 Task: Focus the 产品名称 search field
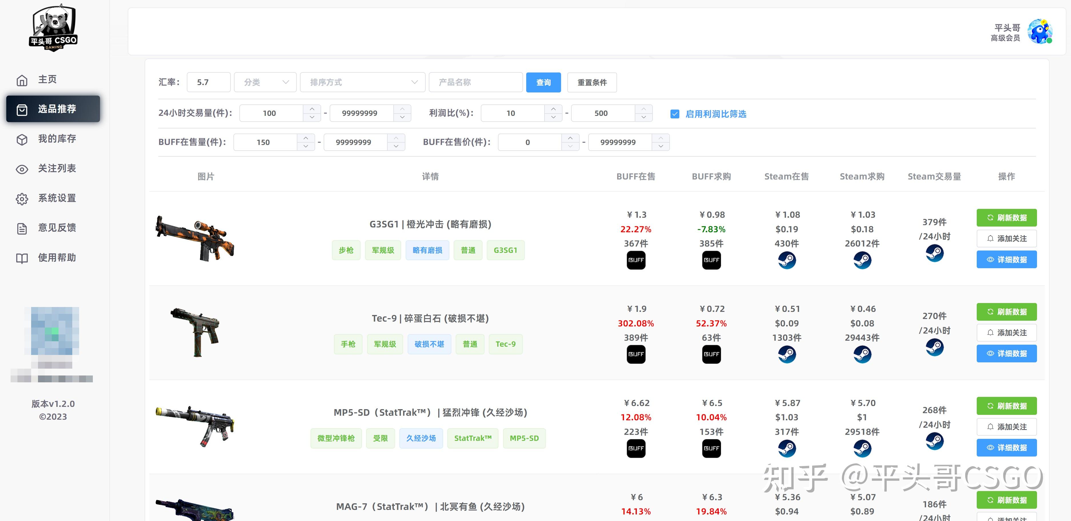pyautogui.click(x=476, y=82)
